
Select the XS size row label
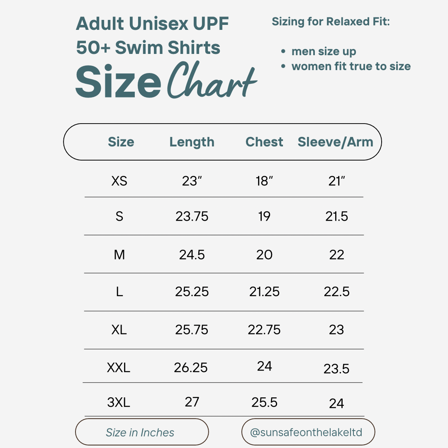[119, 181]
